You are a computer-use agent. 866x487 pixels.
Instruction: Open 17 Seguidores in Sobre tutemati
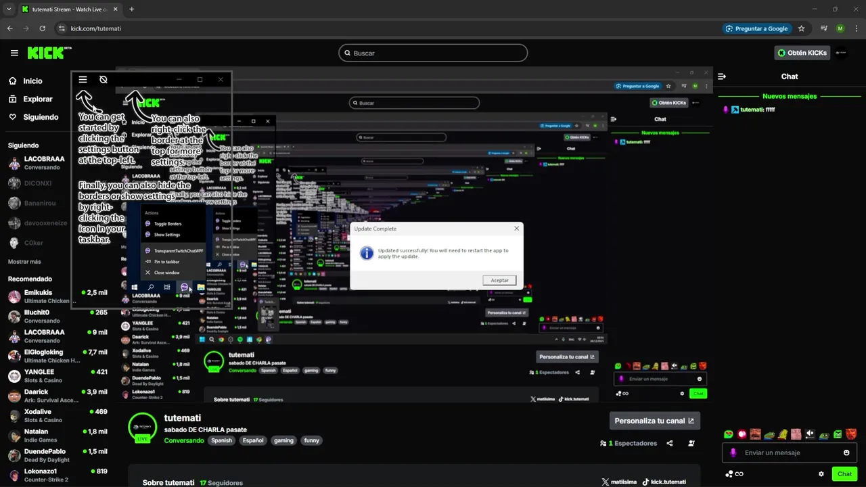pos(221,483)
